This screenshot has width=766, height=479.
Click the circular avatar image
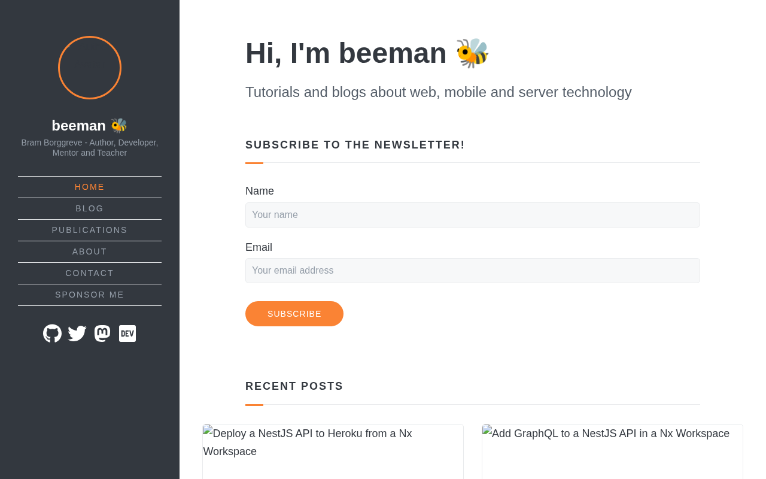click(x=90, y=68)
